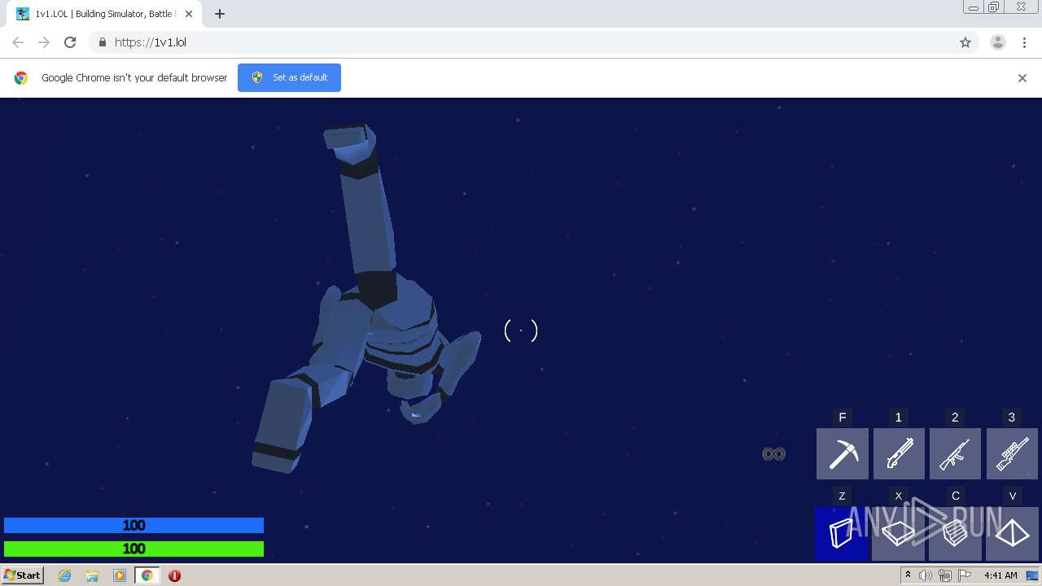Open the Action Center flag icon

pos(965,575)
